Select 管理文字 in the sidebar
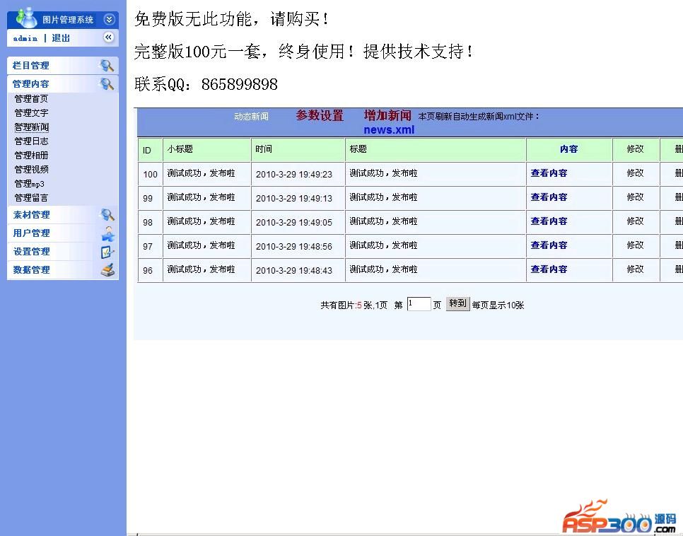683x536 pixels. 31,113
